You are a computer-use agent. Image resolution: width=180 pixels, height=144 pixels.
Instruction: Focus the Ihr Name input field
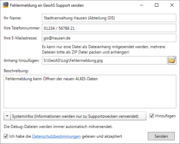[109, 18]
